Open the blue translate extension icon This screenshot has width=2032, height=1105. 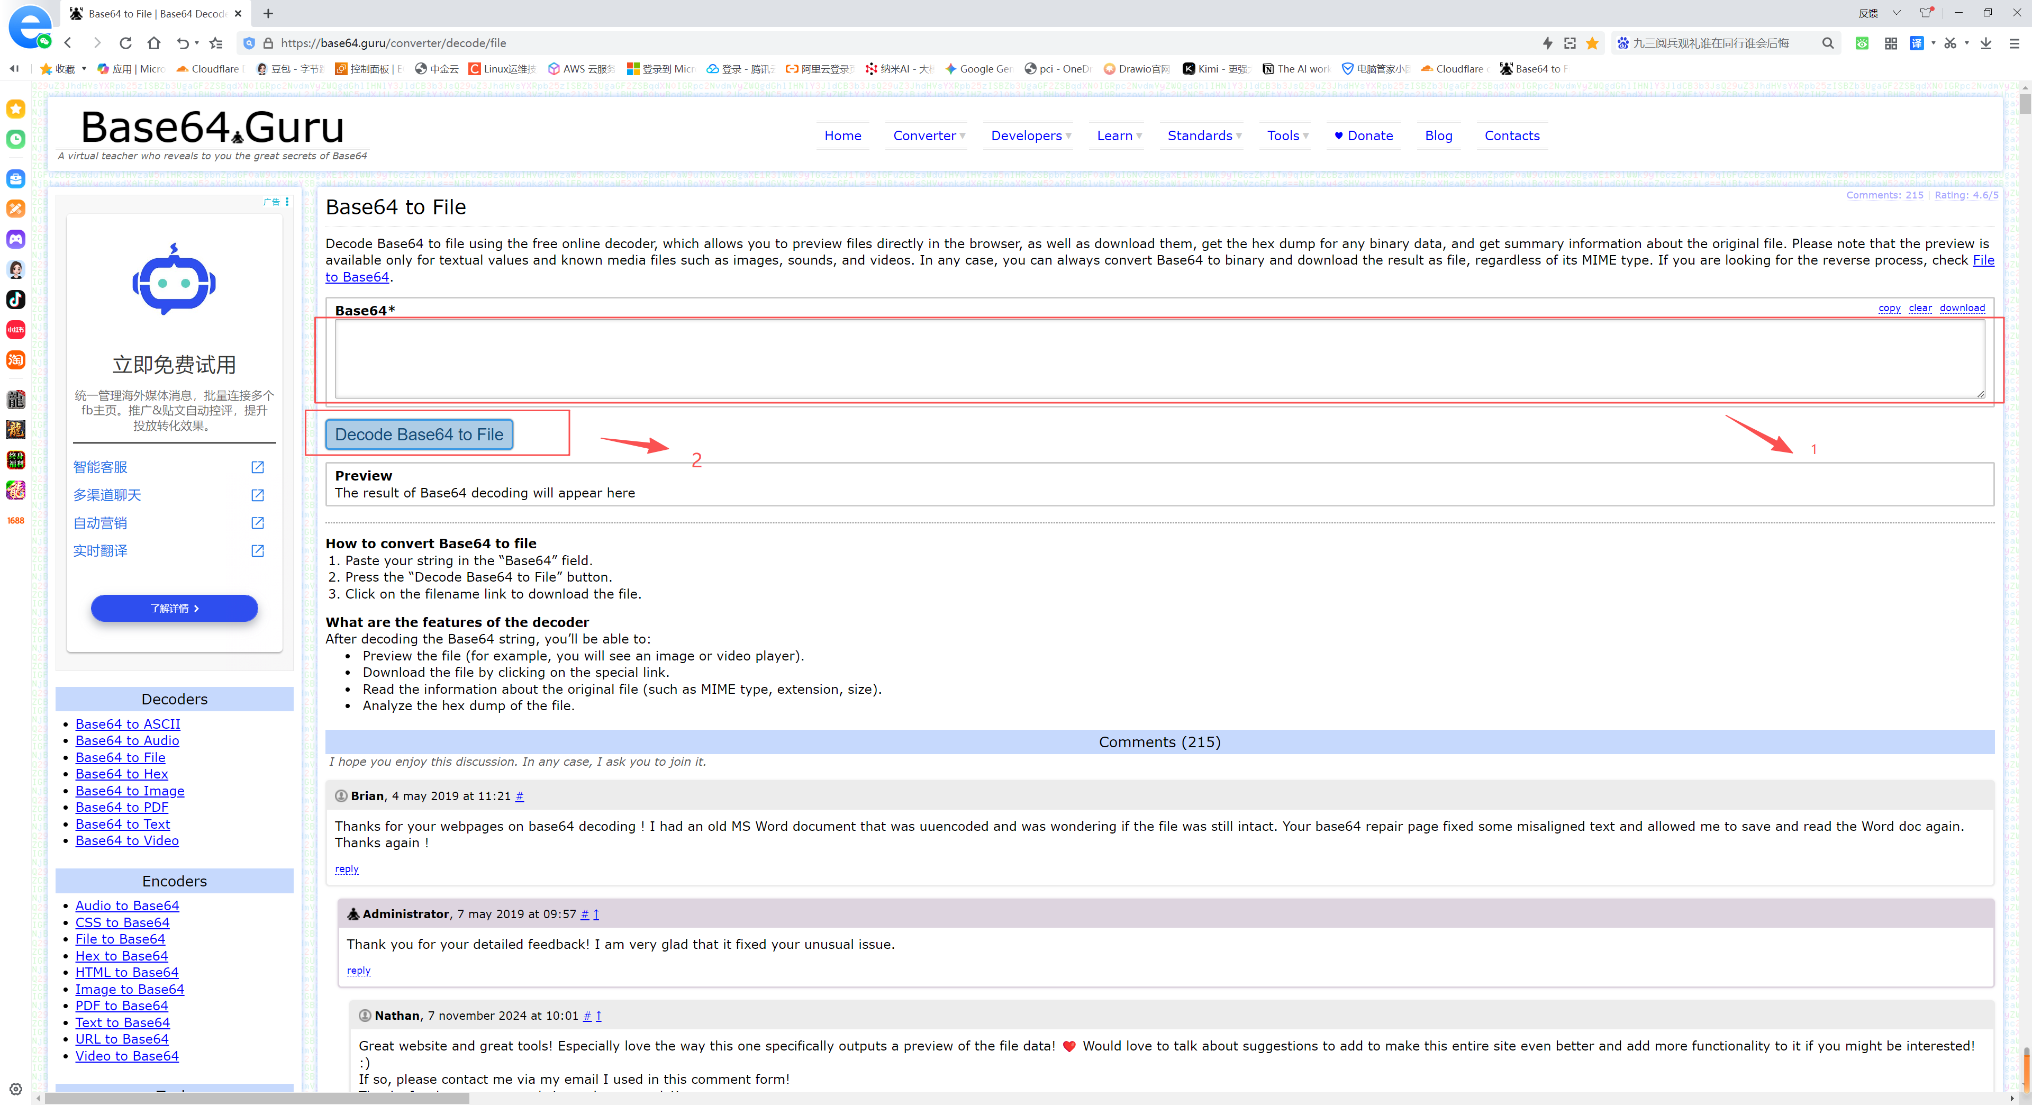pyautogui.click(x=1916, y=43)
